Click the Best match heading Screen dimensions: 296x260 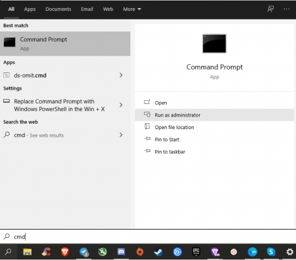pyautogui.click(x=16, y=26)
